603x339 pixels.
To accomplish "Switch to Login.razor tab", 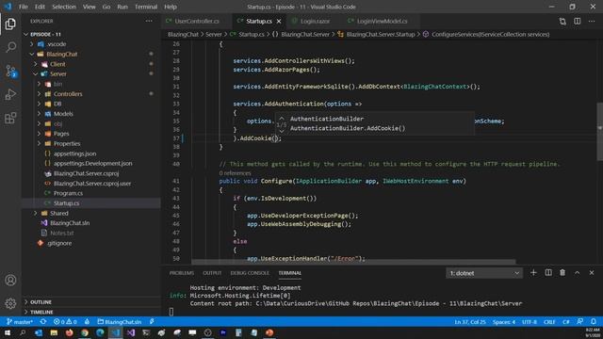I will pos(315,21).
